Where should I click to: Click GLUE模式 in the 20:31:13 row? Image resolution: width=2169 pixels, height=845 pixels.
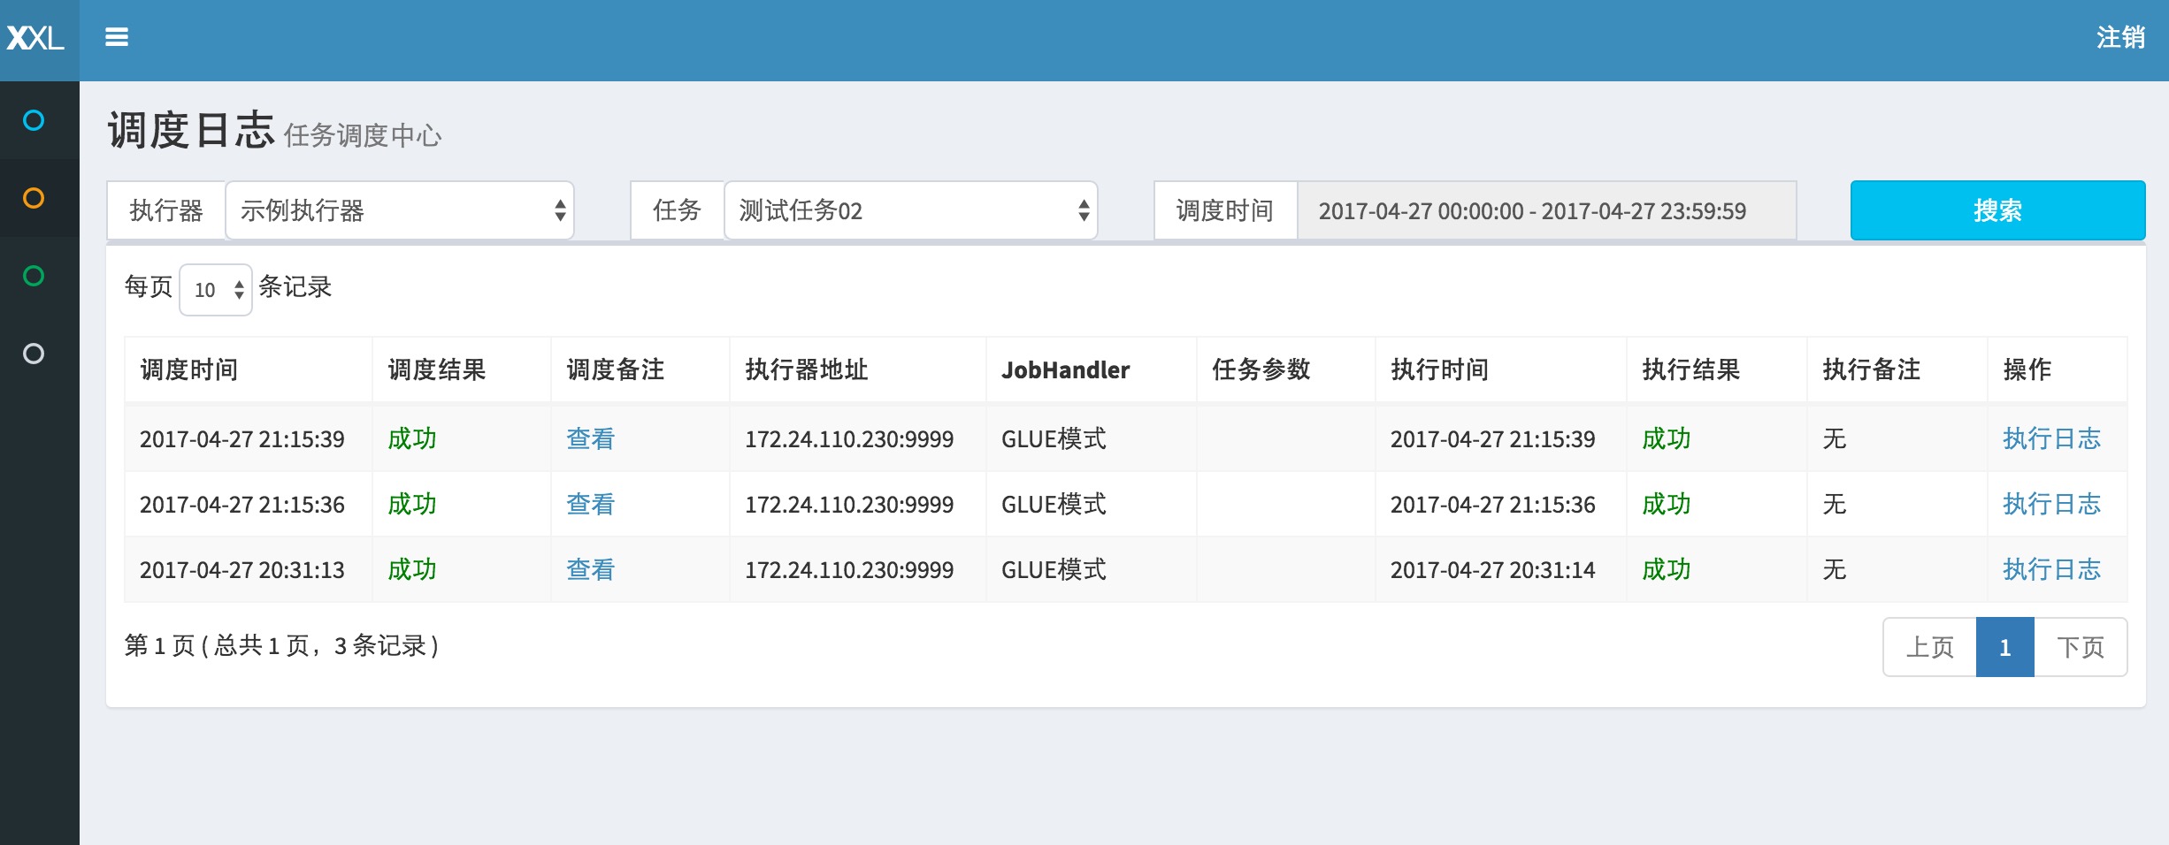coord(1054,569)
